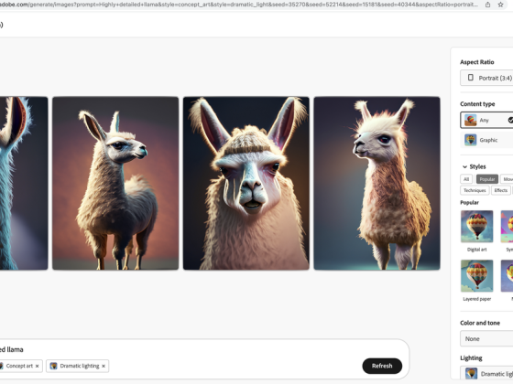Screen dimensions: 513x384
Task: Click the Concept art tag label
Action: [19, 366]
